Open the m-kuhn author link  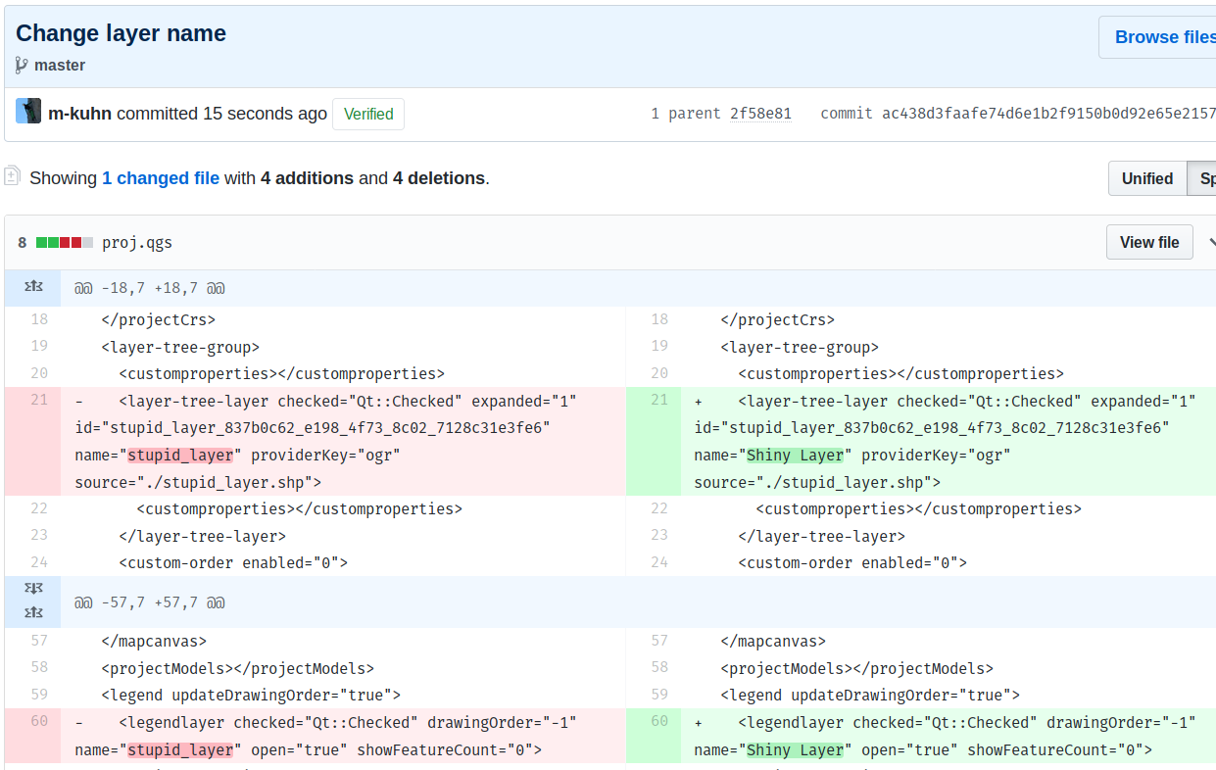click(x=80, y=114)
